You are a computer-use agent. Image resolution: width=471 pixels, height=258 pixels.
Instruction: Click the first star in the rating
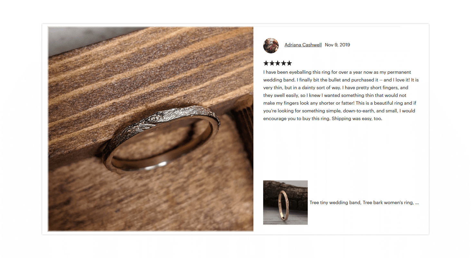click(x=266, y=63)
